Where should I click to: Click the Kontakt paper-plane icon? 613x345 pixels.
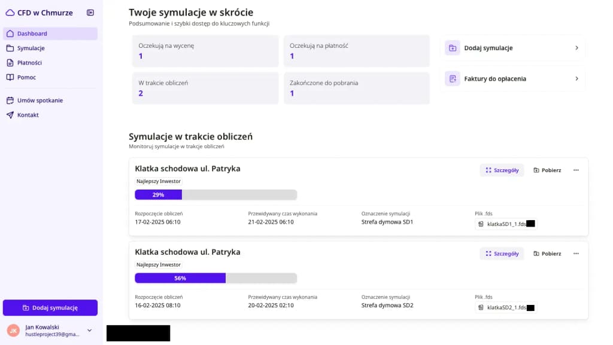pos(10,115)
